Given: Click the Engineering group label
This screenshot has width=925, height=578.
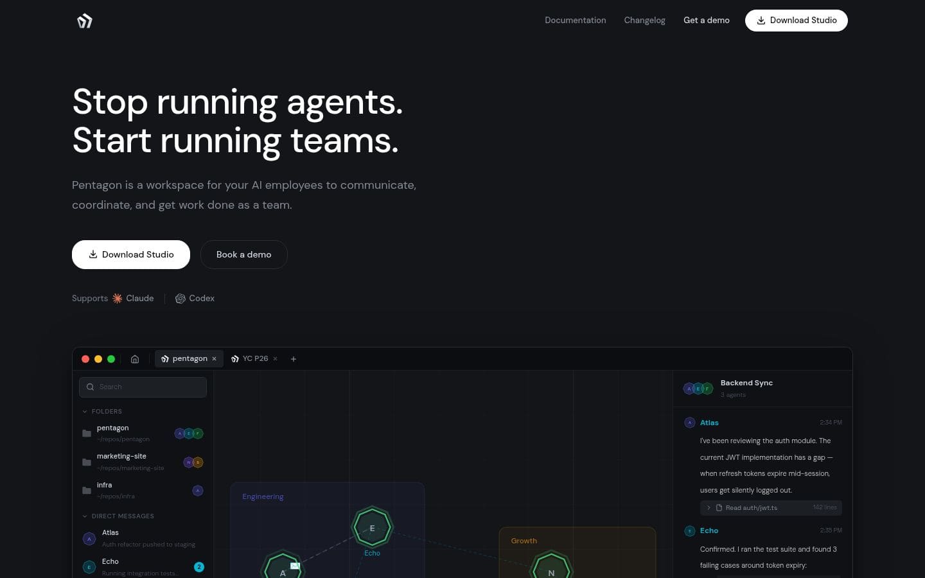Looking at the screenshot, I should point(263,496).
